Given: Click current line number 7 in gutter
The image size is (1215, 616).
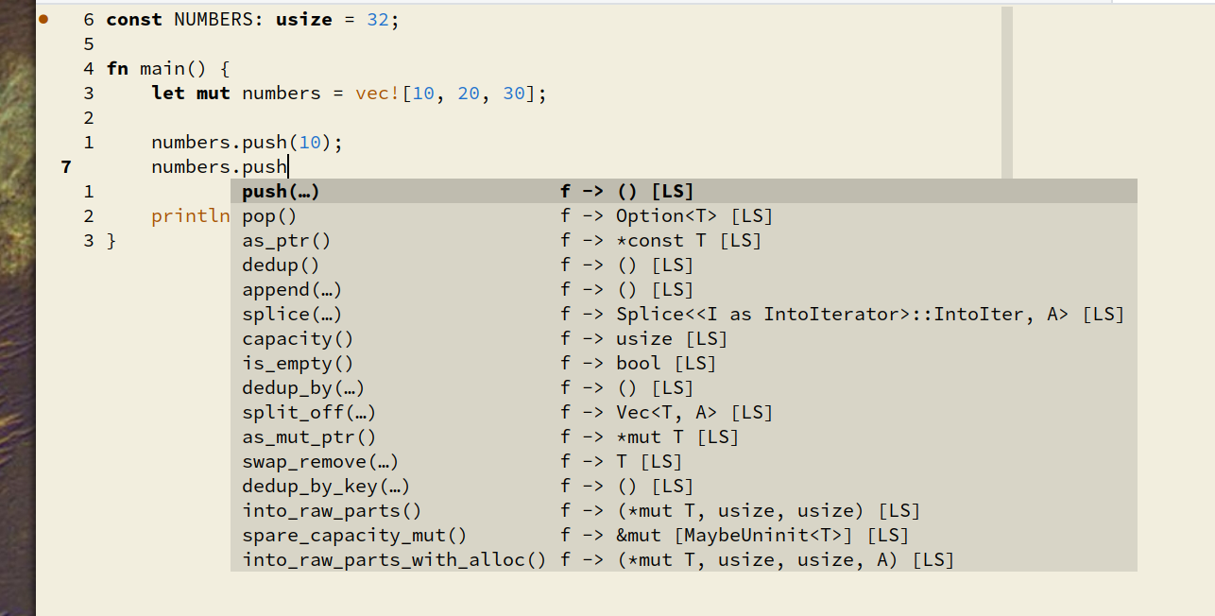Looking at the screenshot, I should pyautogui.click(x=65, y=167).
